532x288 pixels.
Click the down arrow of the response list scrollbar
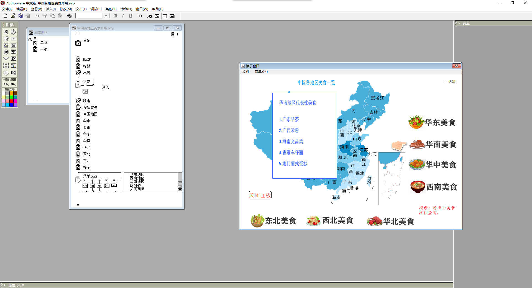(180, 189)
